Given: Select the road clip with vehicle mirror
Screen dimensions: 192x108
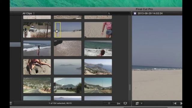Looking at the screenshot, I should click(x=67, y=85).
